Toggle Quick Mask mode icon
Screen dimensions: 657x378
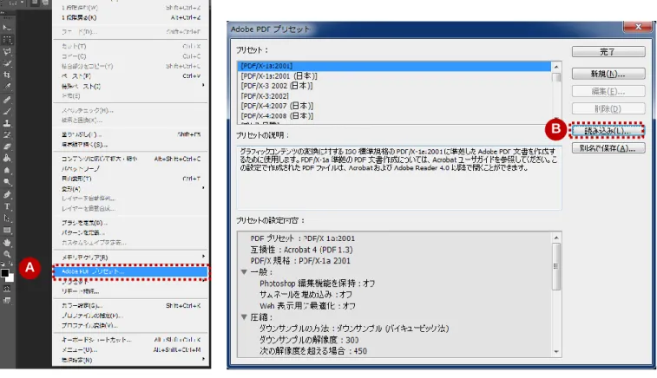tap(7, 289)
